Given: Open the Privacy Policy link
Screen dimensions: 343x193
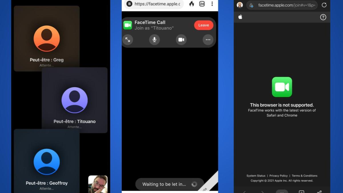Looking at the screenshot, I should coord(278,176).
